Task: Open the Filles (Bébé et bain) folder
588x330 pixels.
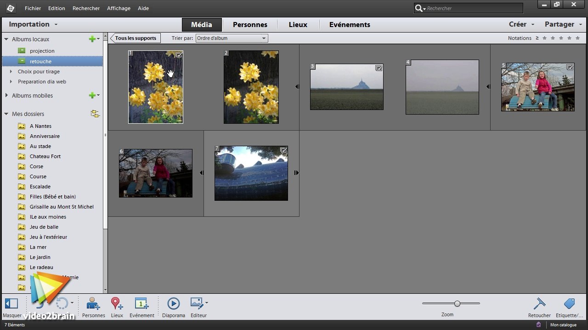Action: click(x=53, y=197)
